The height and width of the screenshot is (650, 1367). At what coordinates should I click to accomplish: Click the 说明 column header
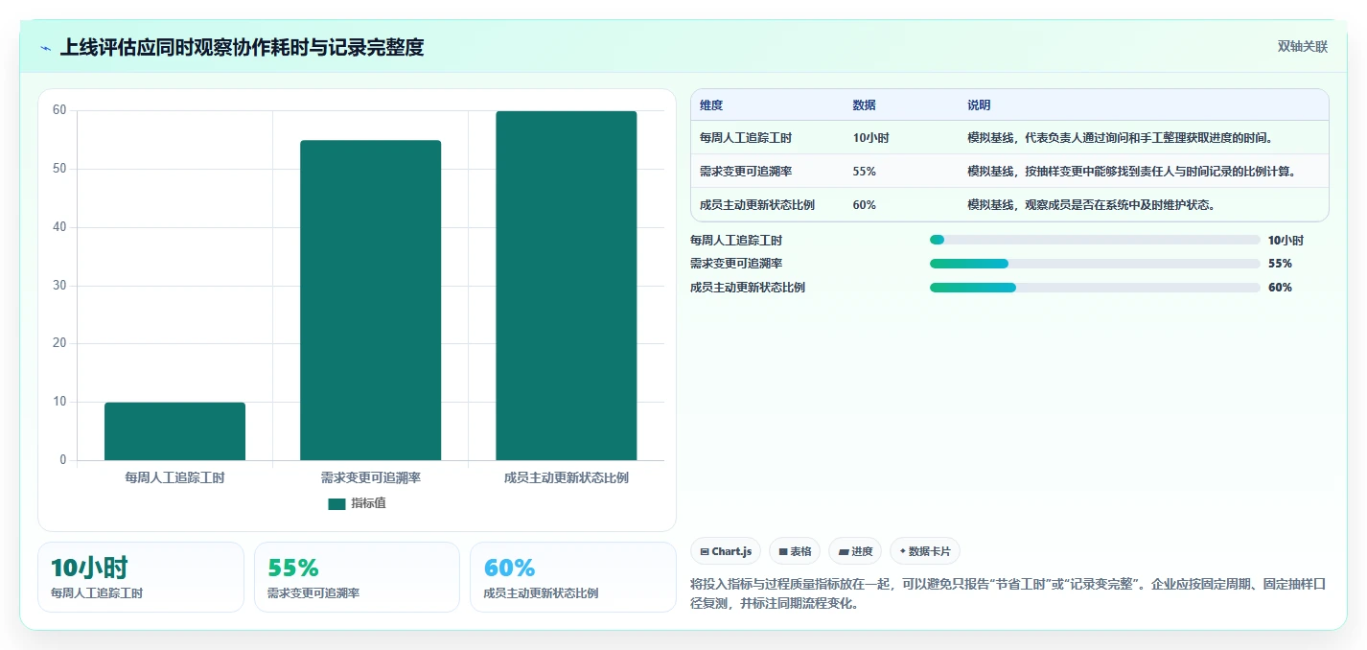click(x=979, y=105)
